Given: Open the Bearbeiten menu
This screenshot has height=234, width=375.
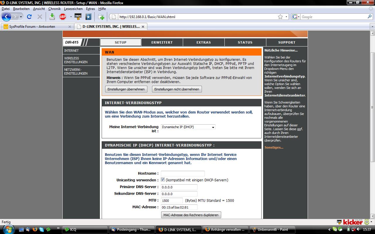Looking at the screenshot, I should coord(21,9).
